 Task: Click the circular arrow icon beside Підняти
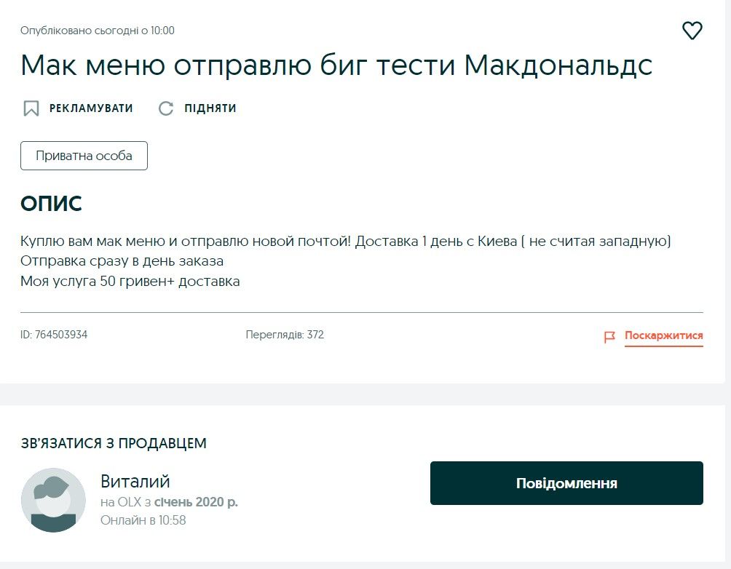coord(166,108)
